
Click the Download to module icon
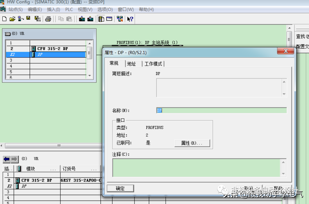click(x=82, y=19)
